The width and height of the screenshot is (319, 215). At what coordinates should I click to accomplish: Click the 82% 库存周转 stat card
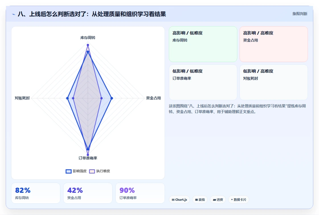pos(36,193)
